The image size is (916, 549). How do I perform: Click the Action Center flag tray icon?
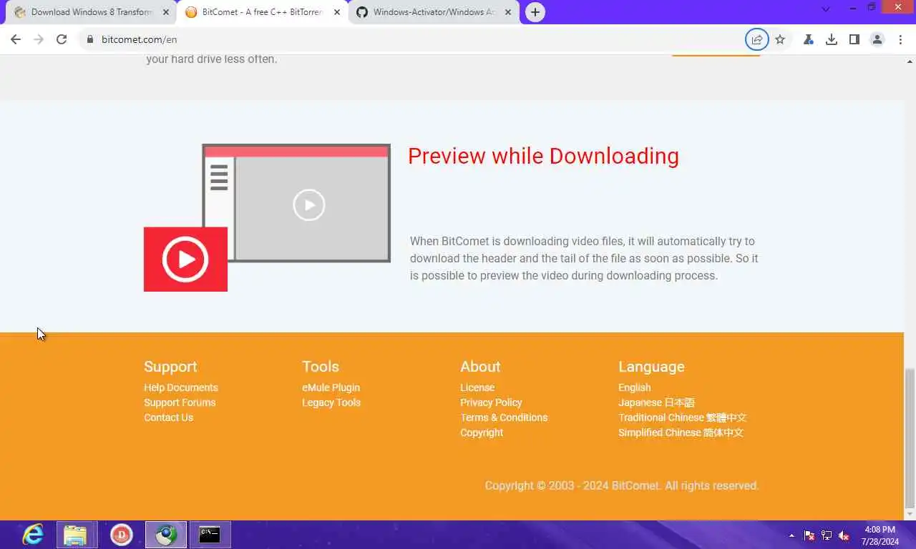click(809, 535)
